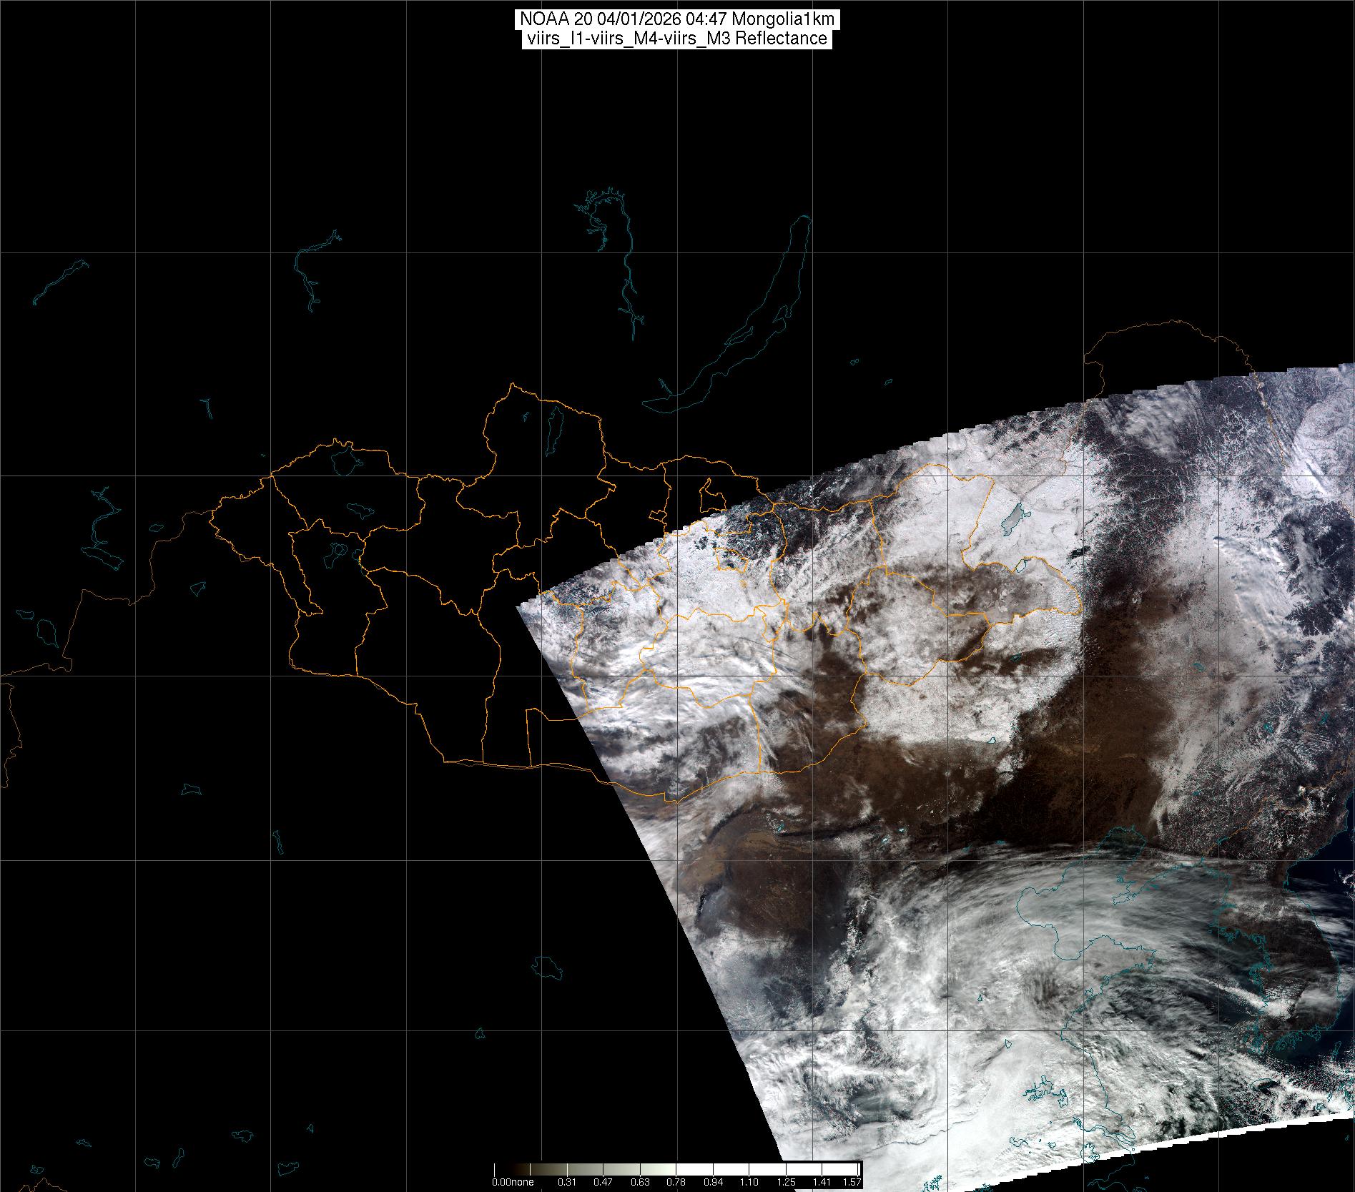Click the 0.78 colorbar value label
Image resolution: width=1355 pixels, height=1192 pixels.
point(676,1182)
